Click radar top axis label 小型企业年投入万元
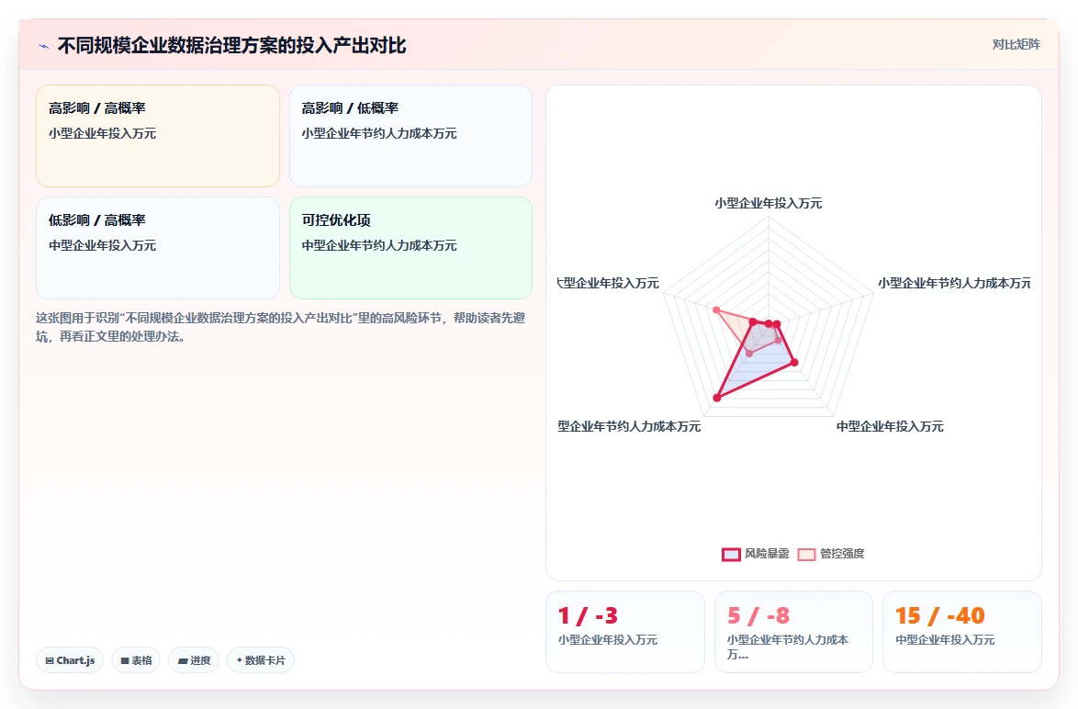The width and height of the screenshot is (1078, 709). [x=768, y=203]
